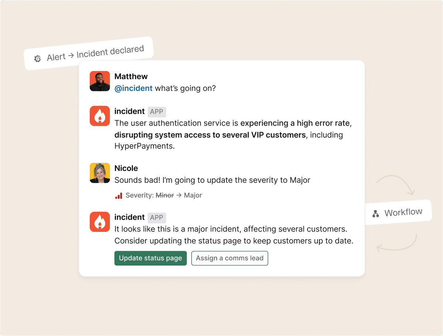
Task: Click Nicole's profile avatar
Action: 100,173
